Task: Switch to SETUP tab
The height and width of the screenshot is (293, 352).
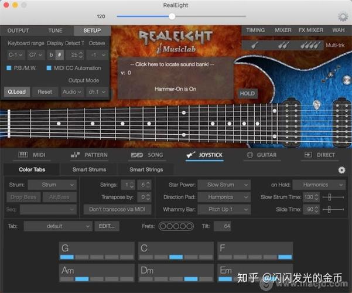Action: pos(92,30)
